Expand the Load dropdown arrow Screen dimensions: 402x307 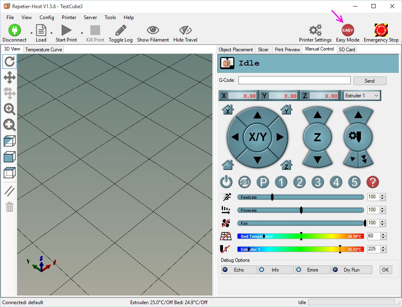52,33
